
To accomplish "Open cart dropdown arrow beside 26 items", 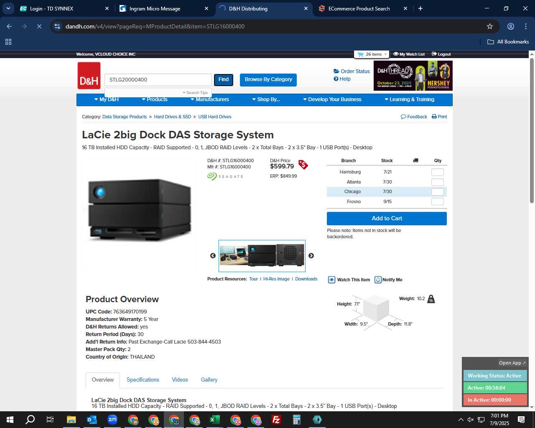I will pyautogui.click(x=385, y=54).
